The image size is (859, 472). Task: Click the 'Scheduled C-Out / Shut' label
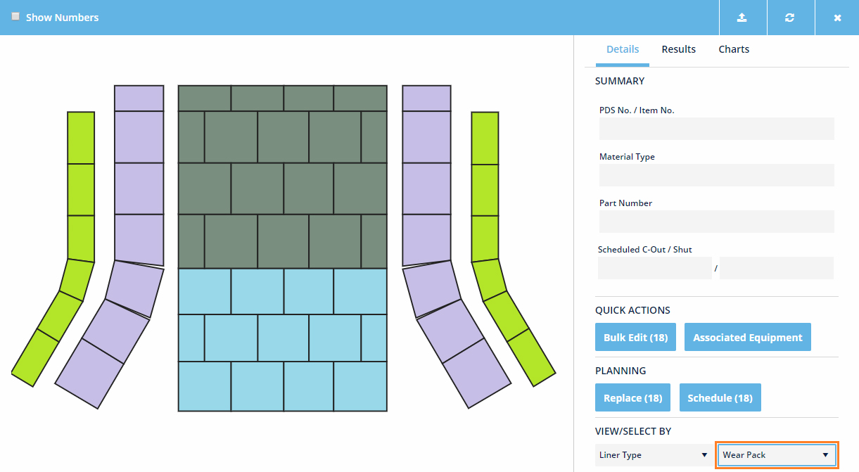tap(645, 250)
